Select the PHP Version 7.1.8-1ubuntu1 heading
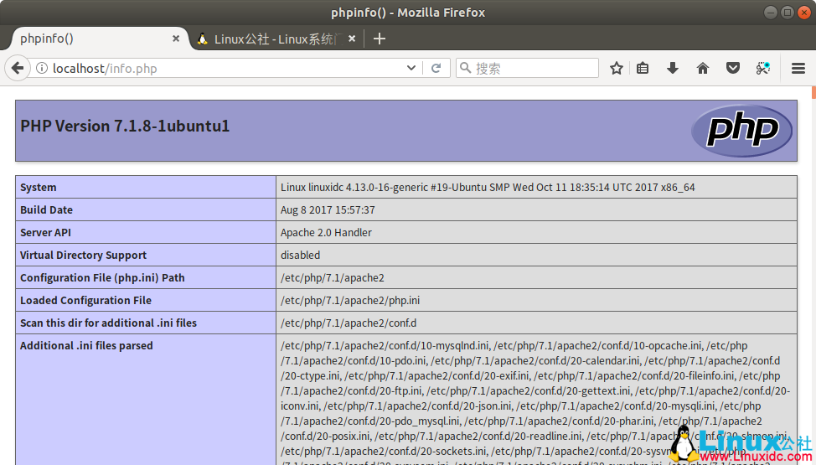Viewport: 816px width, 465px height. click(x=125, y=126)
